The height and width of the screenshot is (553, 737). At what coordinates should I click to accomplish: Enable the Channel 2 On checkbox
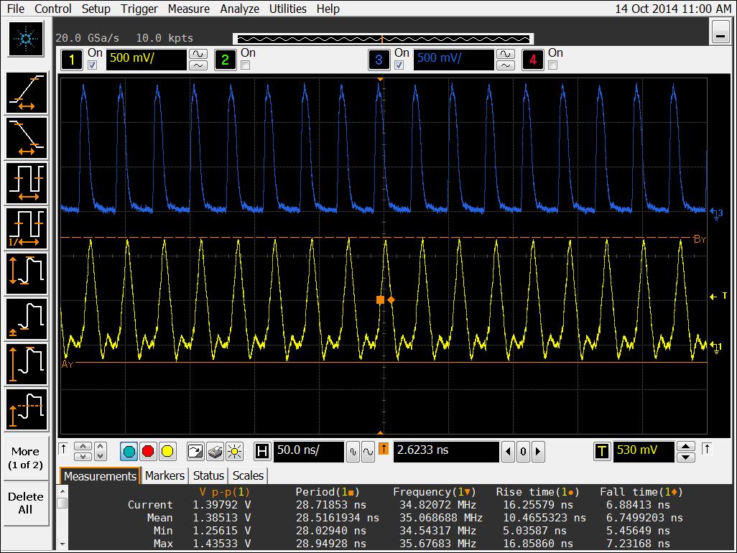(245, 65)
